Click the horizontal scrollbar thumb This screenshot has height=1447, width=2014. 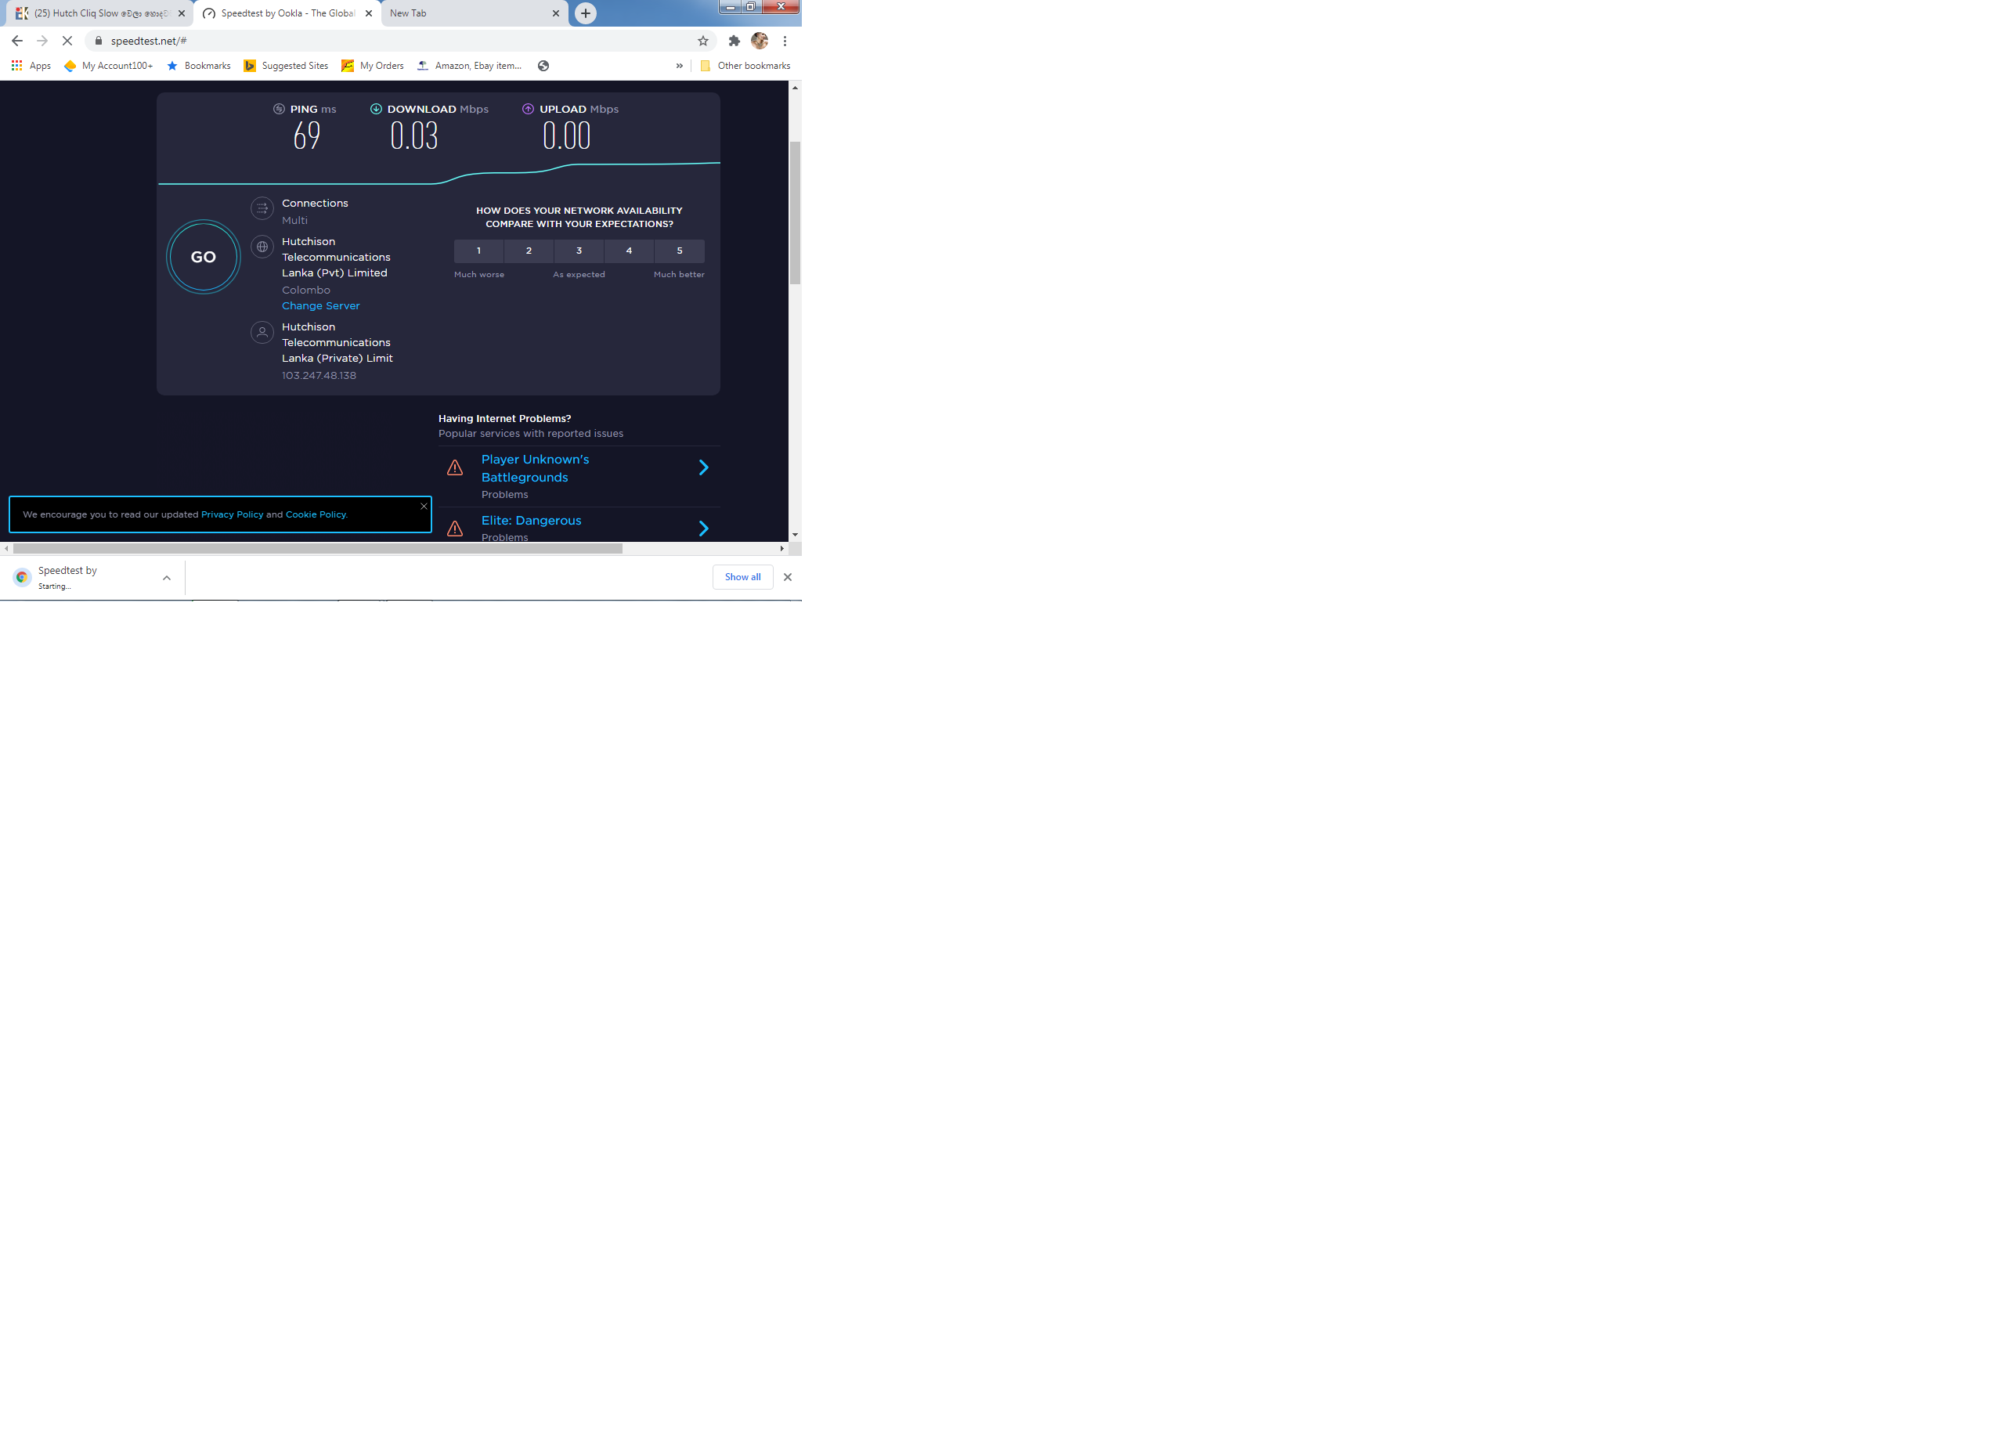click(318, 549)
